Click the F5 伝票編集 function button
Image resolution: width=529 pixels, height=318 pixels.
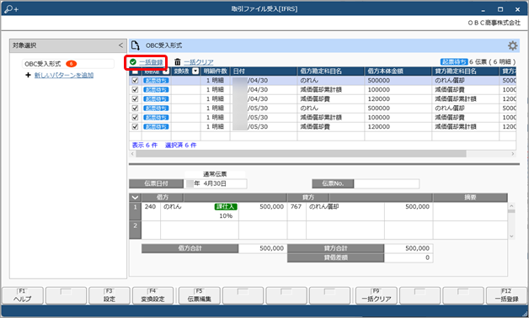tap(200, 295)
